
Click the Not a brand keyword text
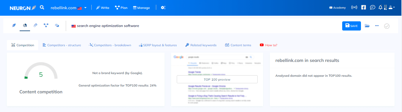click(x=118, y=73)
